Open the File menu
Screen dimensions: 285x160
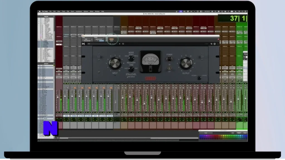point(51,11)
